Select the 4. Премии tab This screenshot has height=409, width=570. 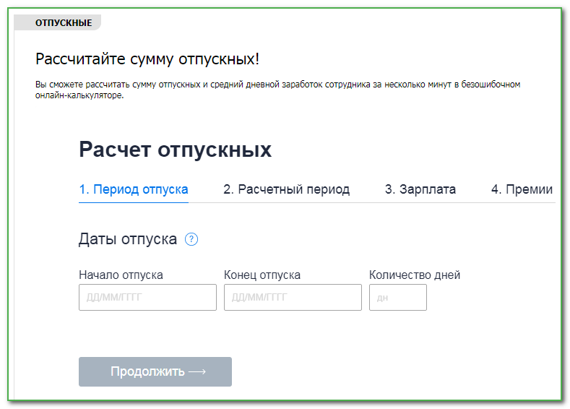pyautogui.click(x=522, y=189)
